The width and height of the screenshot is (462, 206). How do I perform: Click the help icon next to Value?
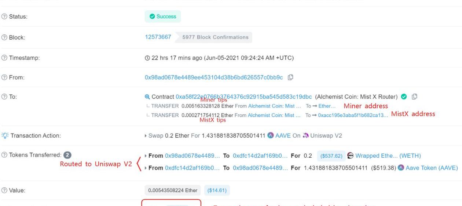tap(4, 190)
